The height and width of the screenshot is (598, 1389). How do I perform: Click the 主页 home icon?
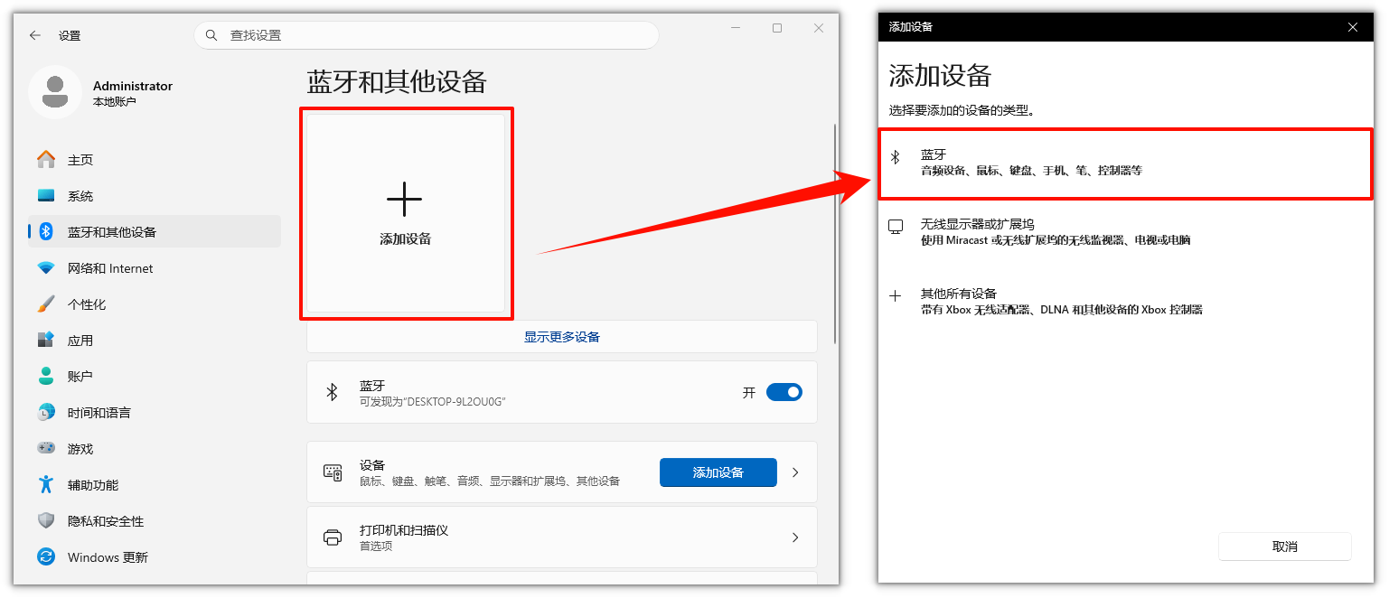(46, 160)
